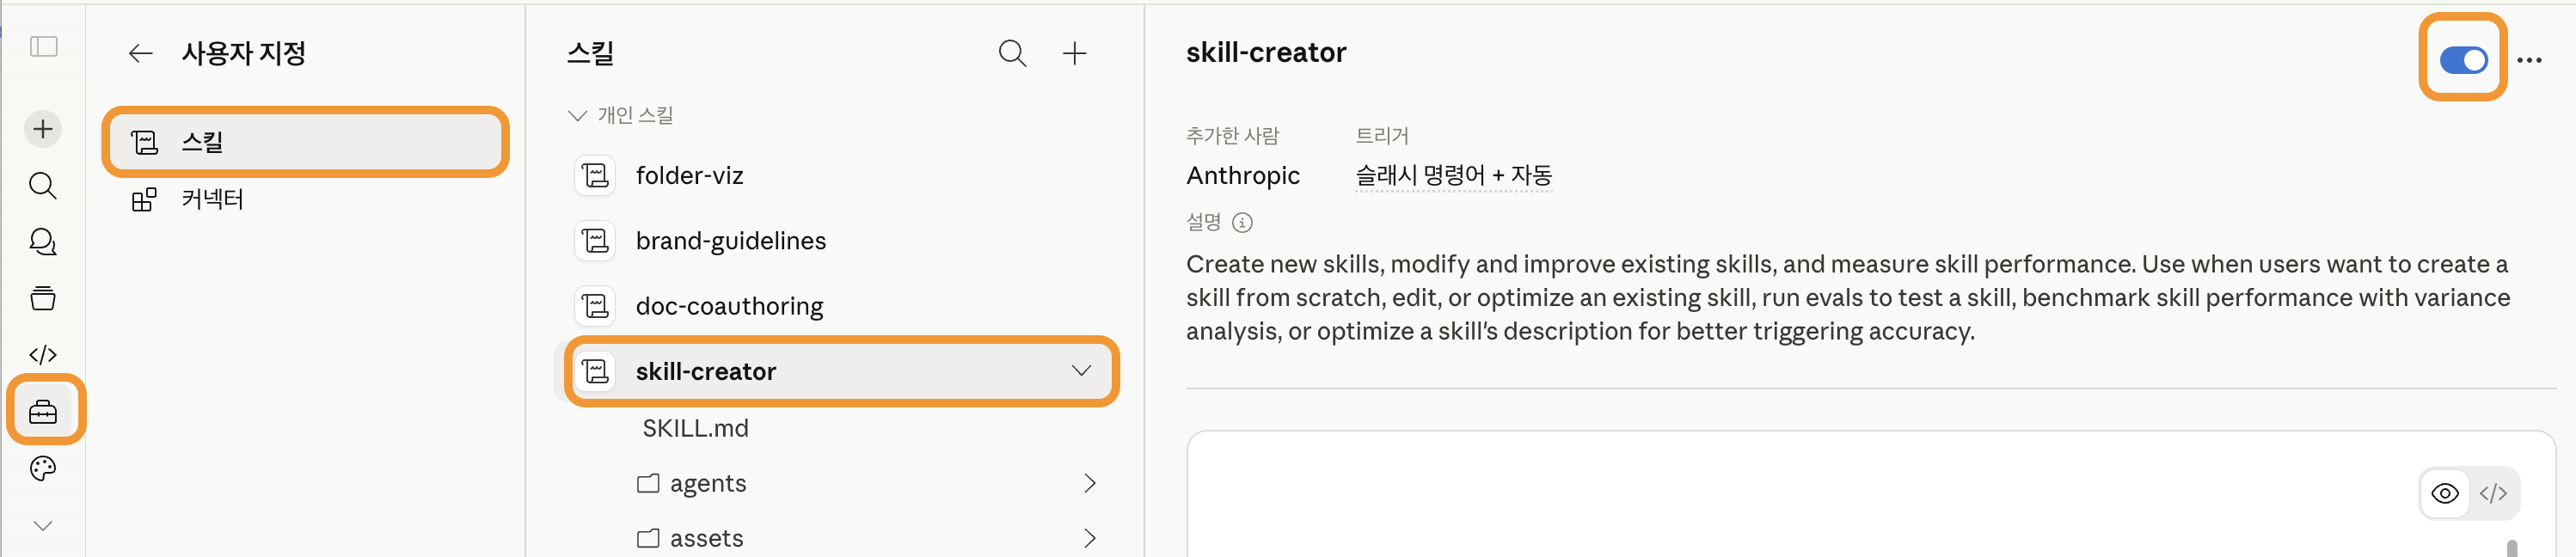2576x557 pixels.
Task: Open search from the left sidebar
Action: [43, 186]
